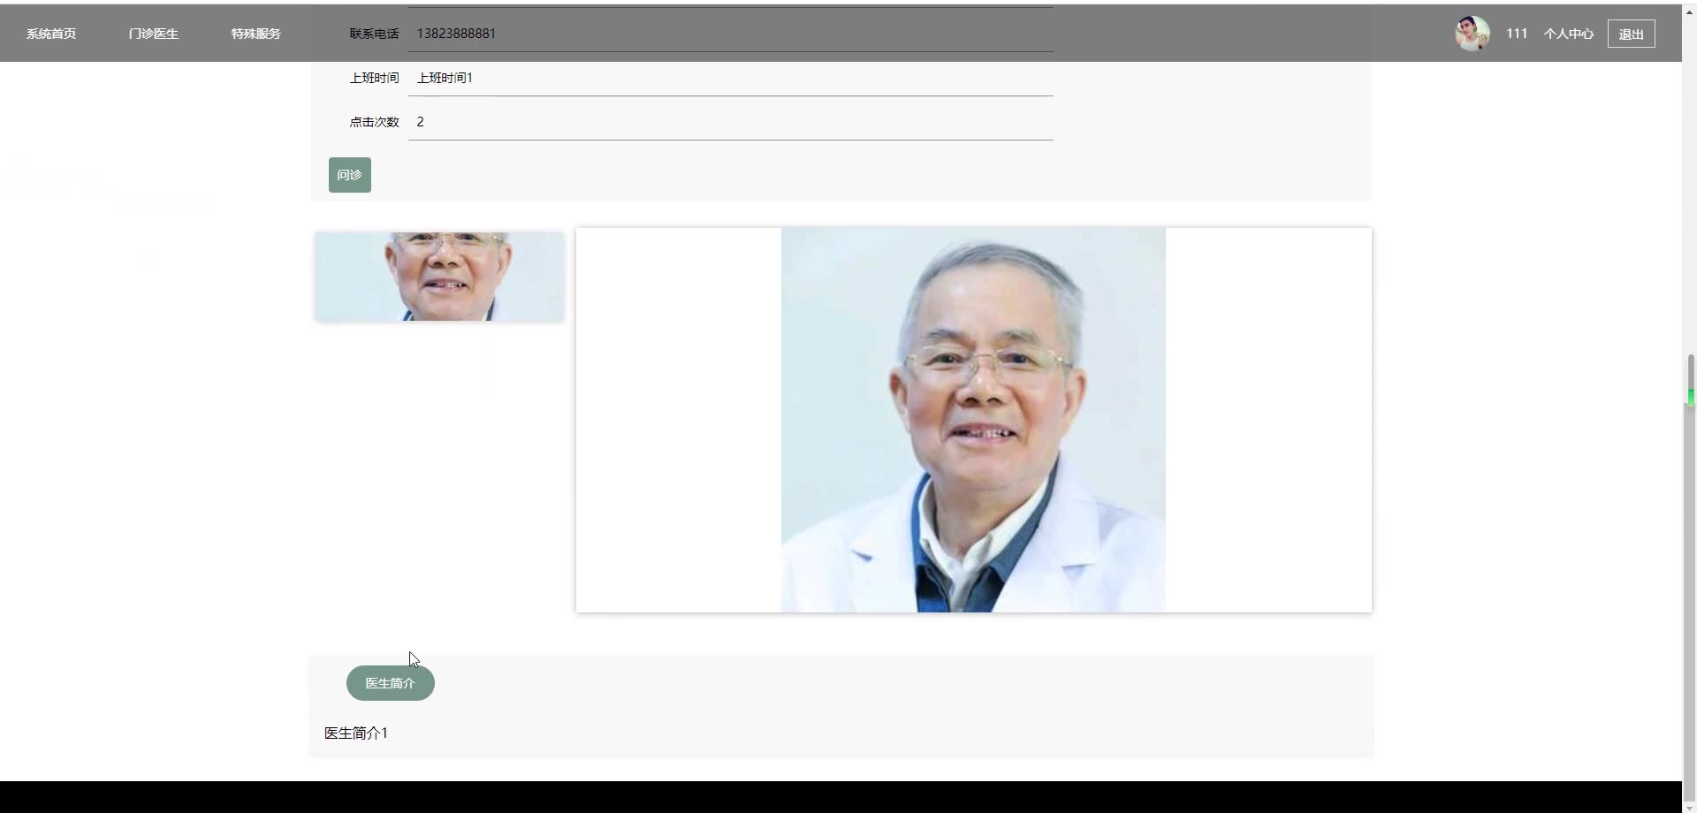This screenshot has height=813, width=1697.
Task: Open 个人中心 in the top right
Action: [x=1569, y=34]
